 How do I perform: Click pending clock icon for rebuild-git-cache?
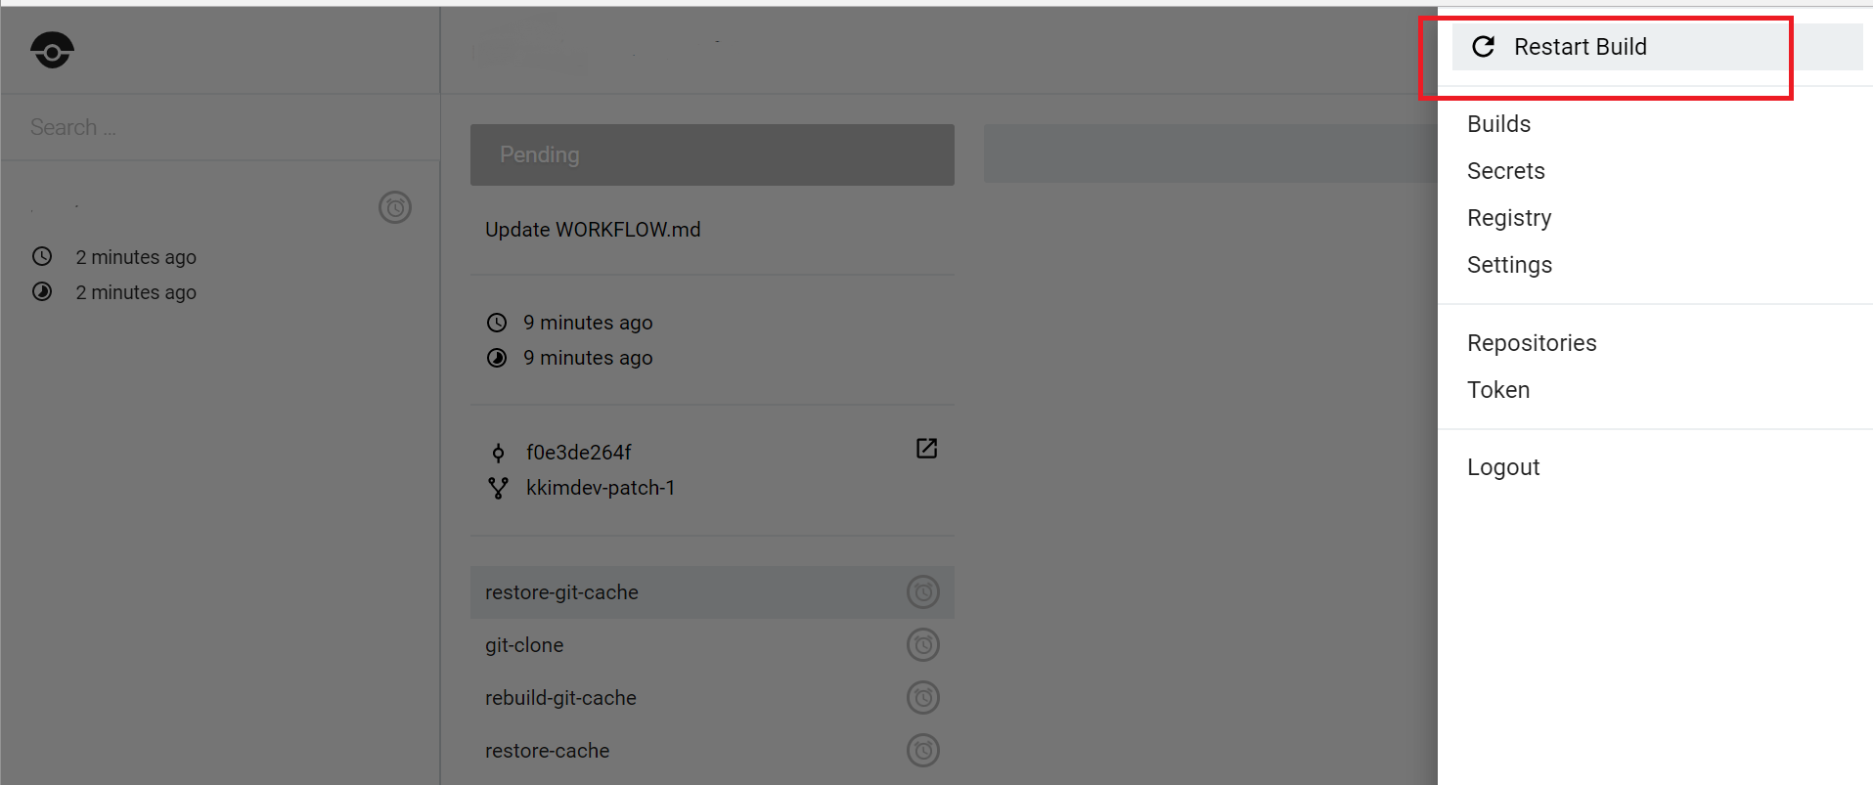click(922, 698)
